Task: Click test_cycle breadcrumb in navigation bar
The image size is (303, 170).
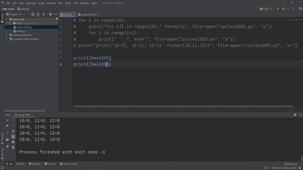Action: pos(9,9)
